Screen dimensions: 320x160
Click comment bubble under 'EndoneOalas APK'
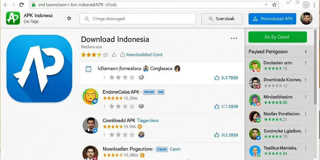(x=141, y=106)
